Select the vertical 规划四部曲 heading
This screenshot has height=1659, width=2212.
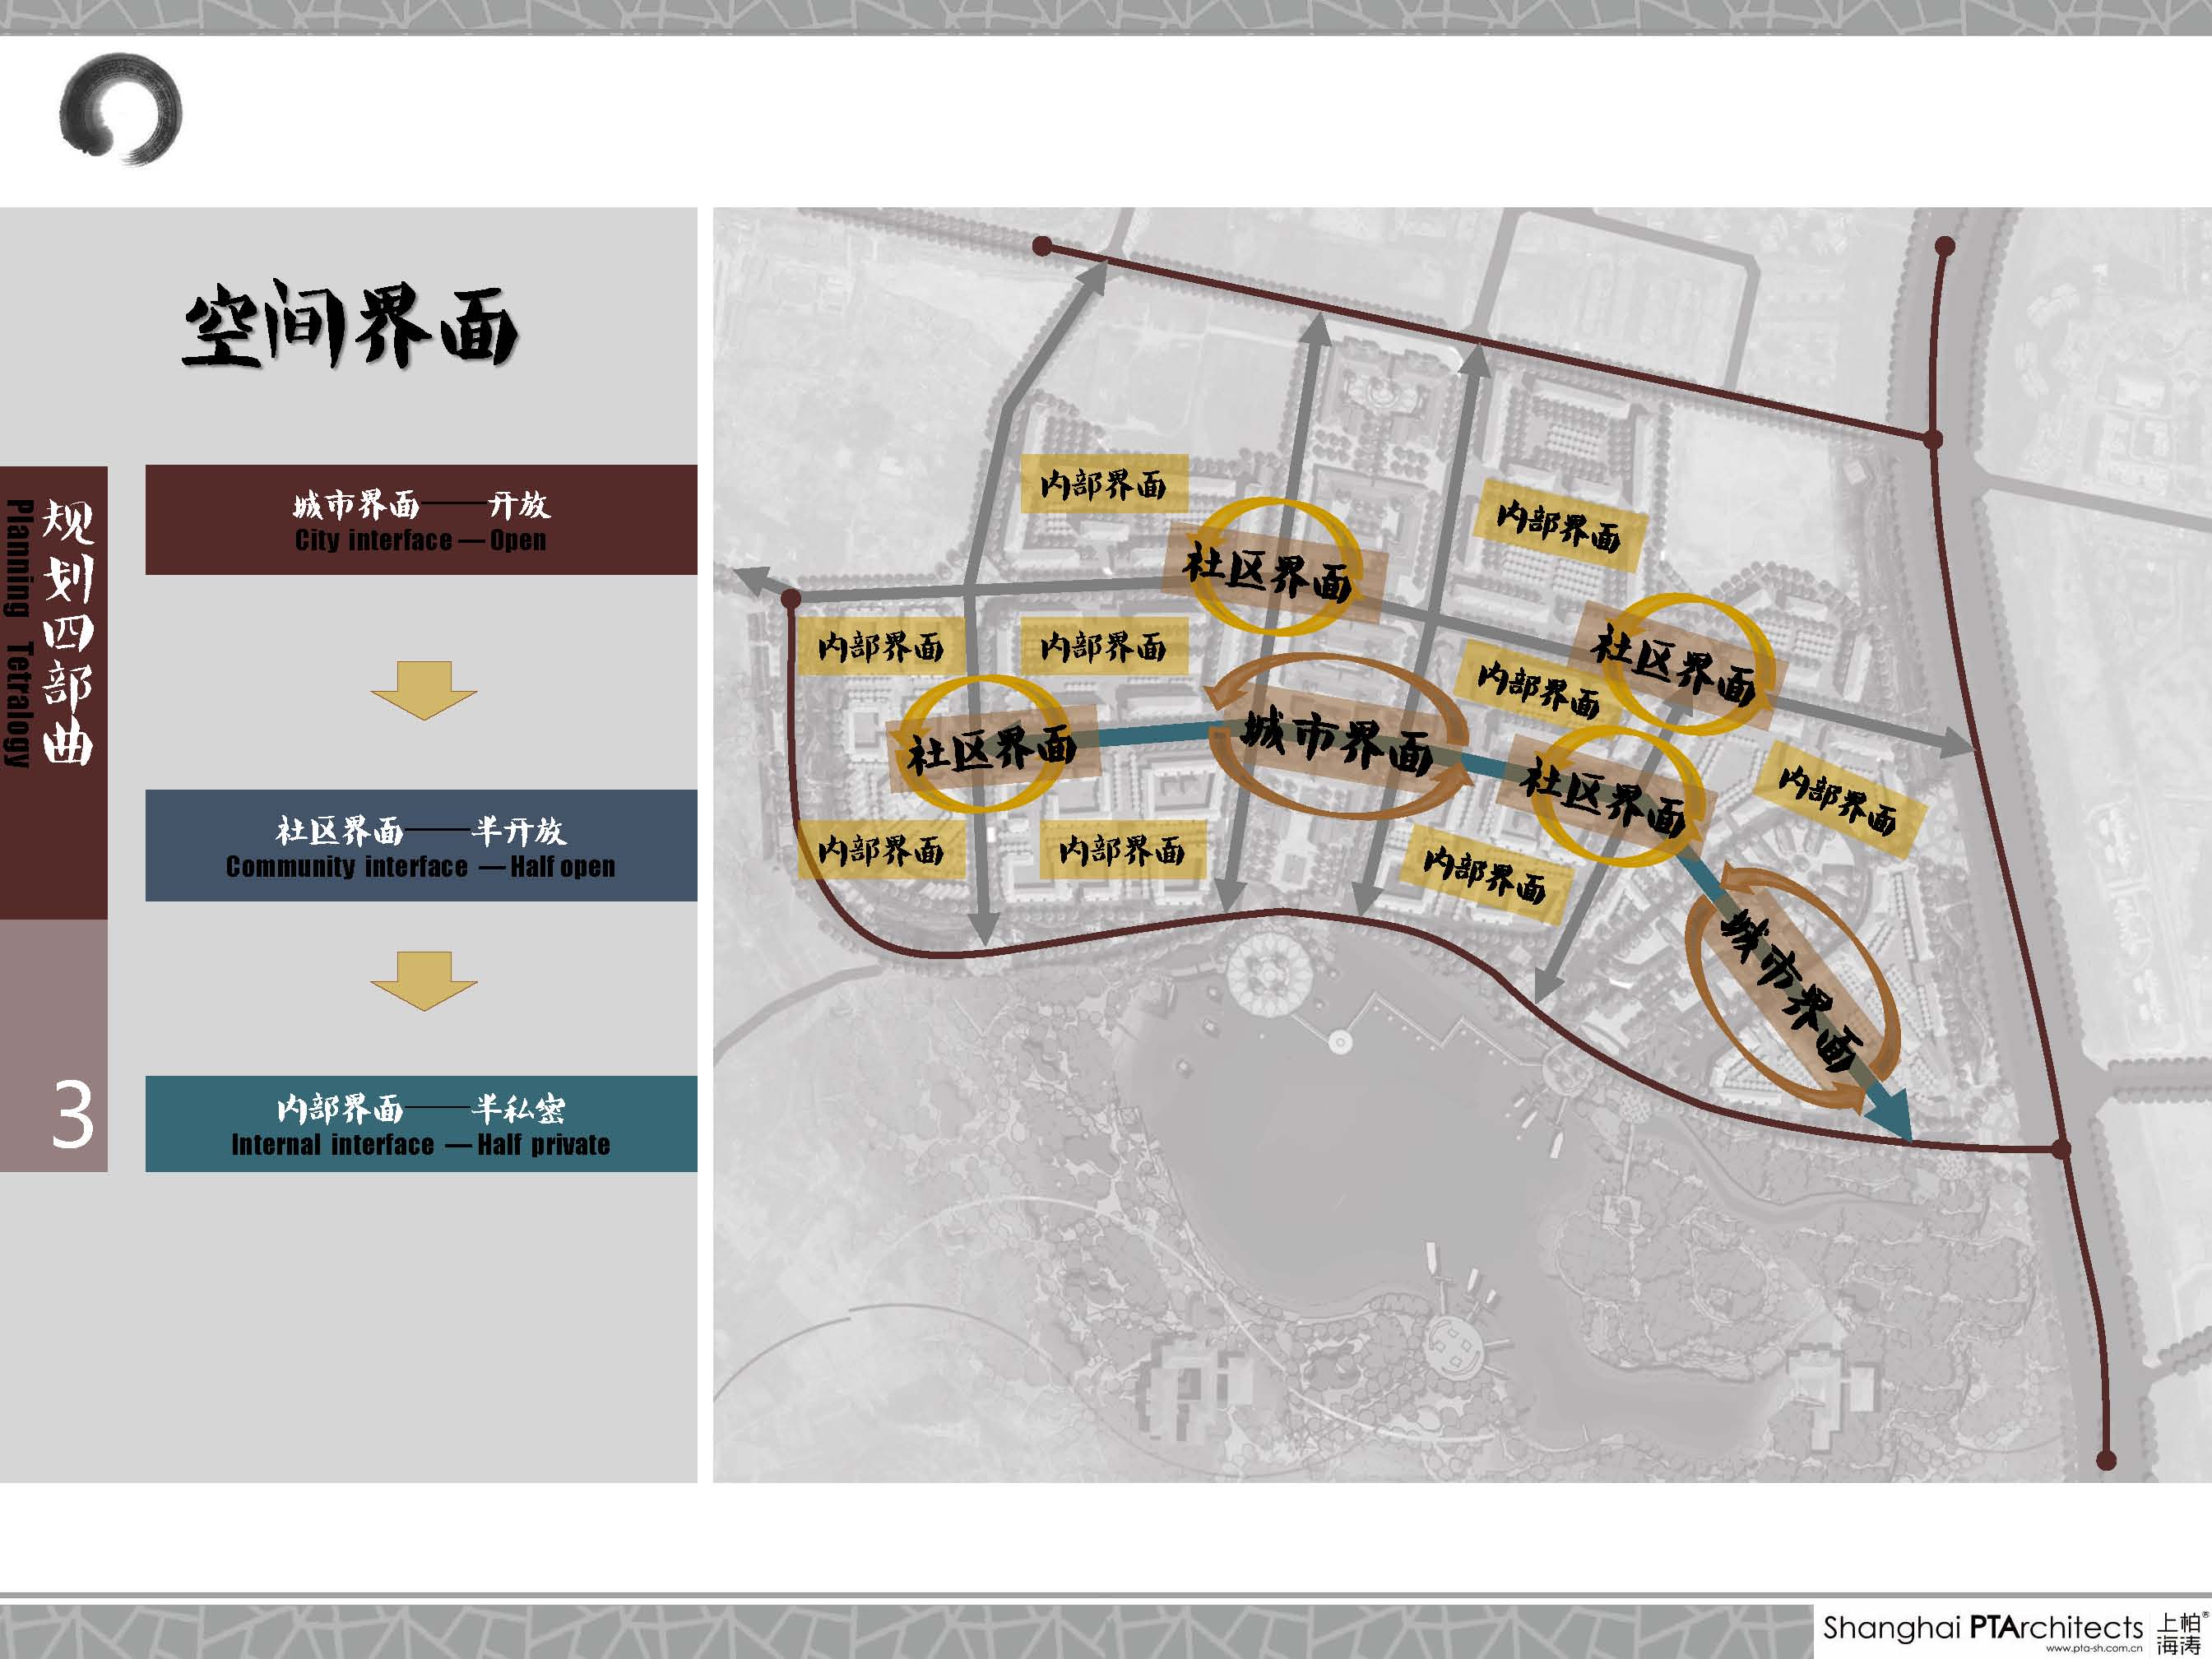(x=68, y=633)
